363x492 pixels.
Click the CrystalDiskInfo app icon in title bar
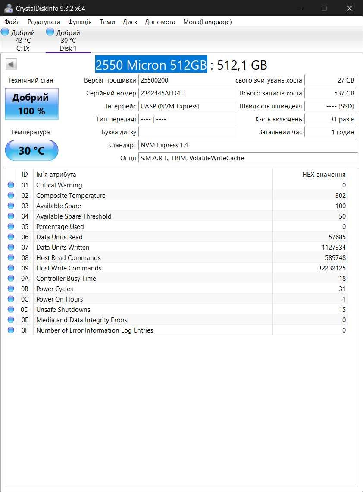9,9
